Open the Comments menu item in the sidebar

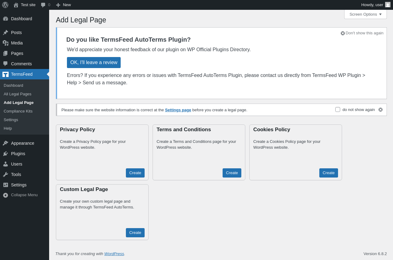tap(25, 64)
